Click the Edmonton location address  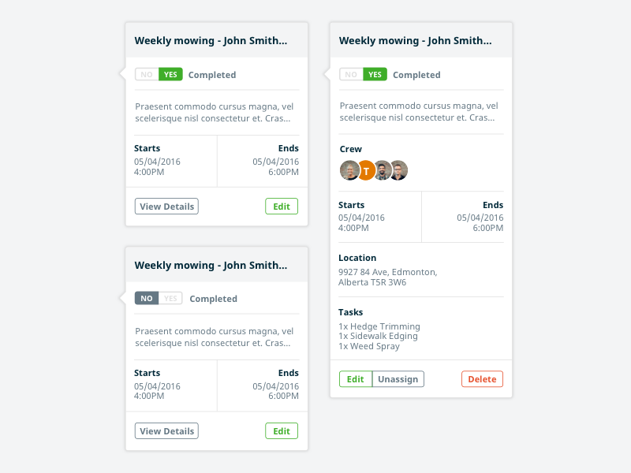(387, 277)
